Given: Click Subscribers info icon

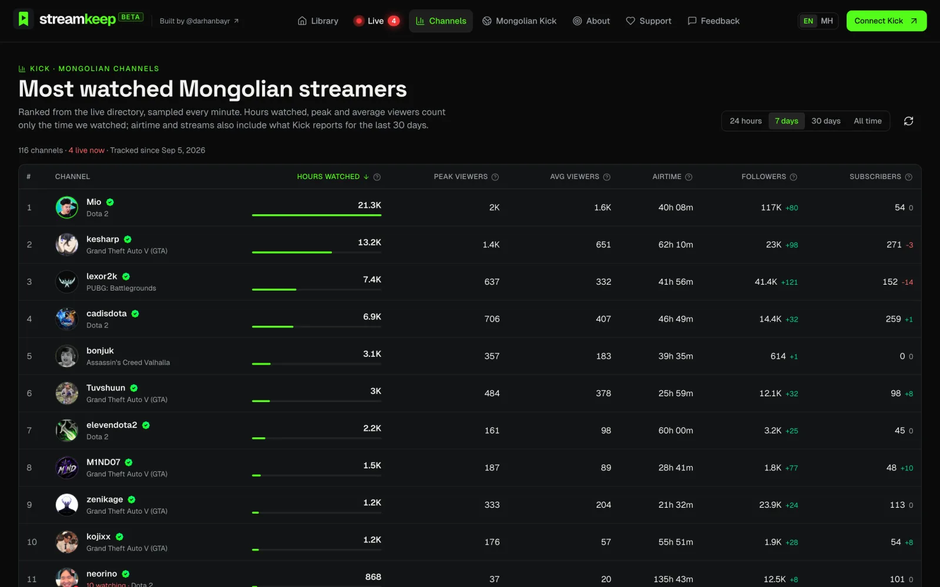Looking at the screenshot, I should coord(908,177).
